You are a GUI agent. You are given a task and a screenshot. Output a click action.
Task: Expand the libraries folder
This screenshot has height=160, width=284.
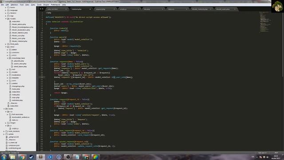[x=6, y=13]
